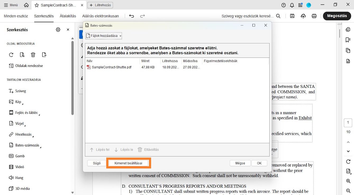Viewport: 354px width, 195px height.
Task: Switch to the Átalakítás tab
Action: click(68, 16)
